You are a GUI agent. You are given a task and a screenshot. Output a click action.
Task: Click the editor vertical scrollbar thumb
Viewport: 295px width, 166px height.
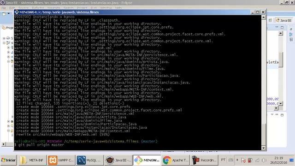click(x=281, y=60)
